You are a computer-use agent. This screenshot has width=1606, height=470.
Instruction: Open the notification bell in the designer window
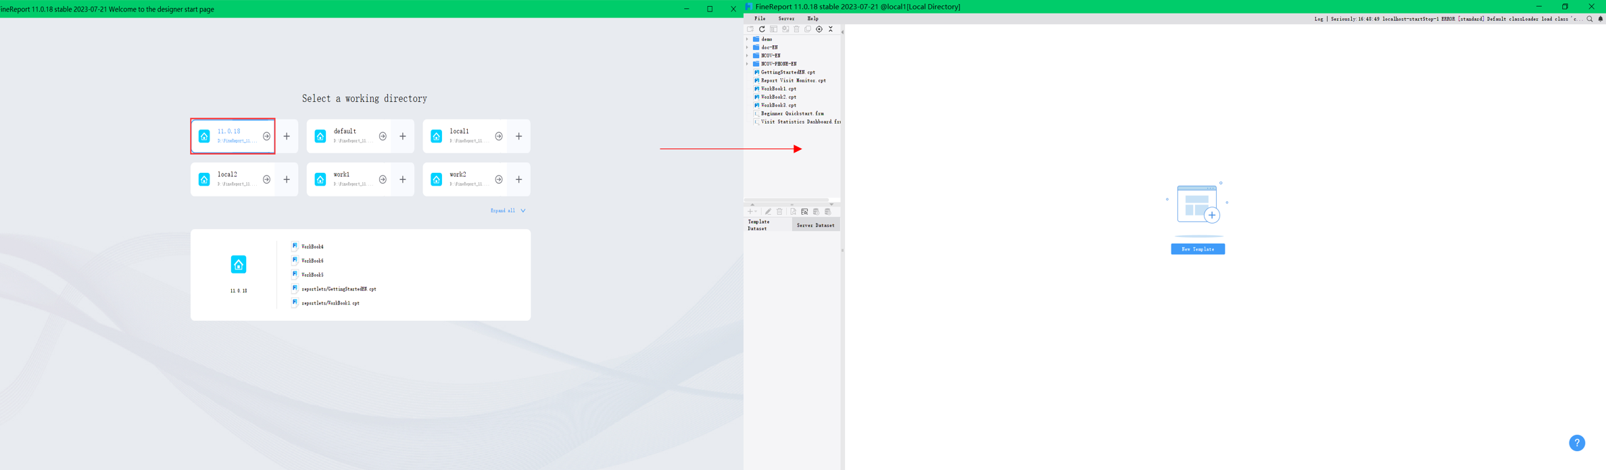tap(1601, 19)
